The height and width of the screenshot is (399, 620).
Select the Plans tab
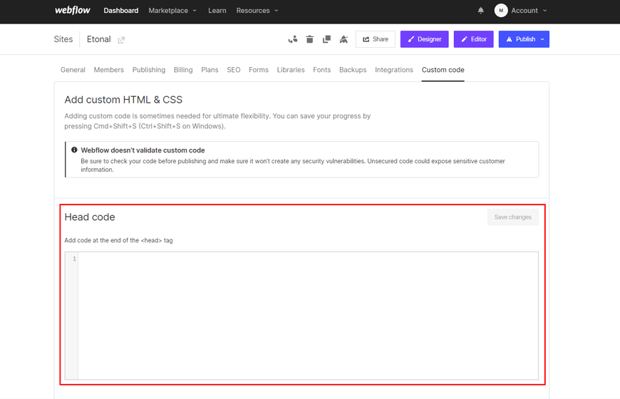click(x=210, y=70)
